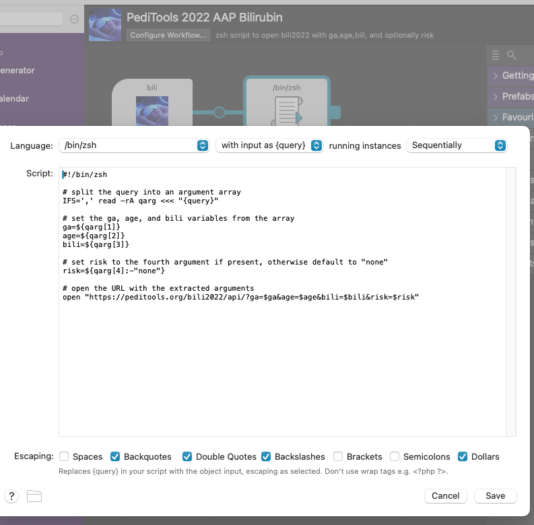Open the 'with input as {query}' dropdown
This screenshot has height=525, width=534.
tap(269, 145)
